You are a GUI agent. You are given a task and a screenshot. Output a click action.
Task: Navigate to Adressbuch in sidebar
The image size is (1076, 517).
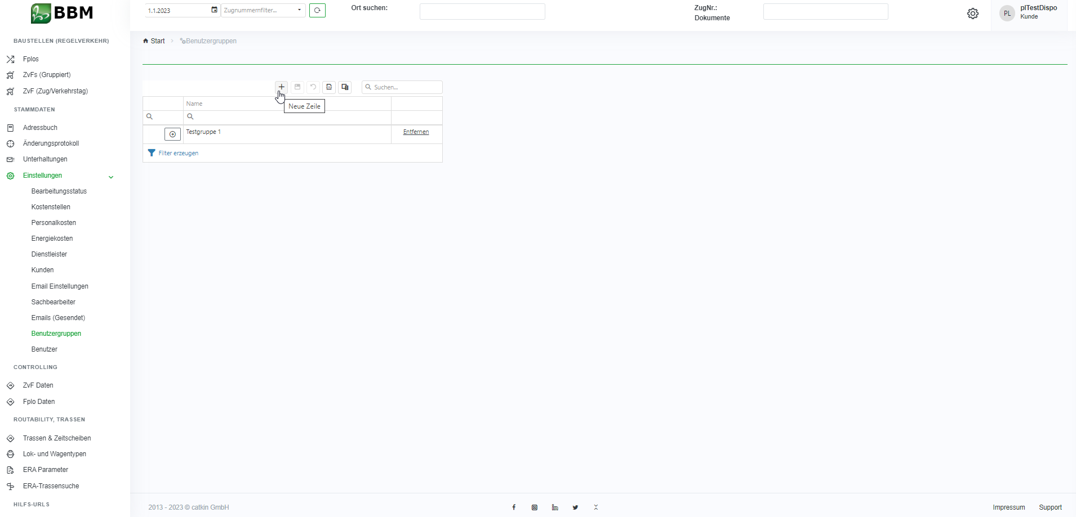tap(40, 128)
